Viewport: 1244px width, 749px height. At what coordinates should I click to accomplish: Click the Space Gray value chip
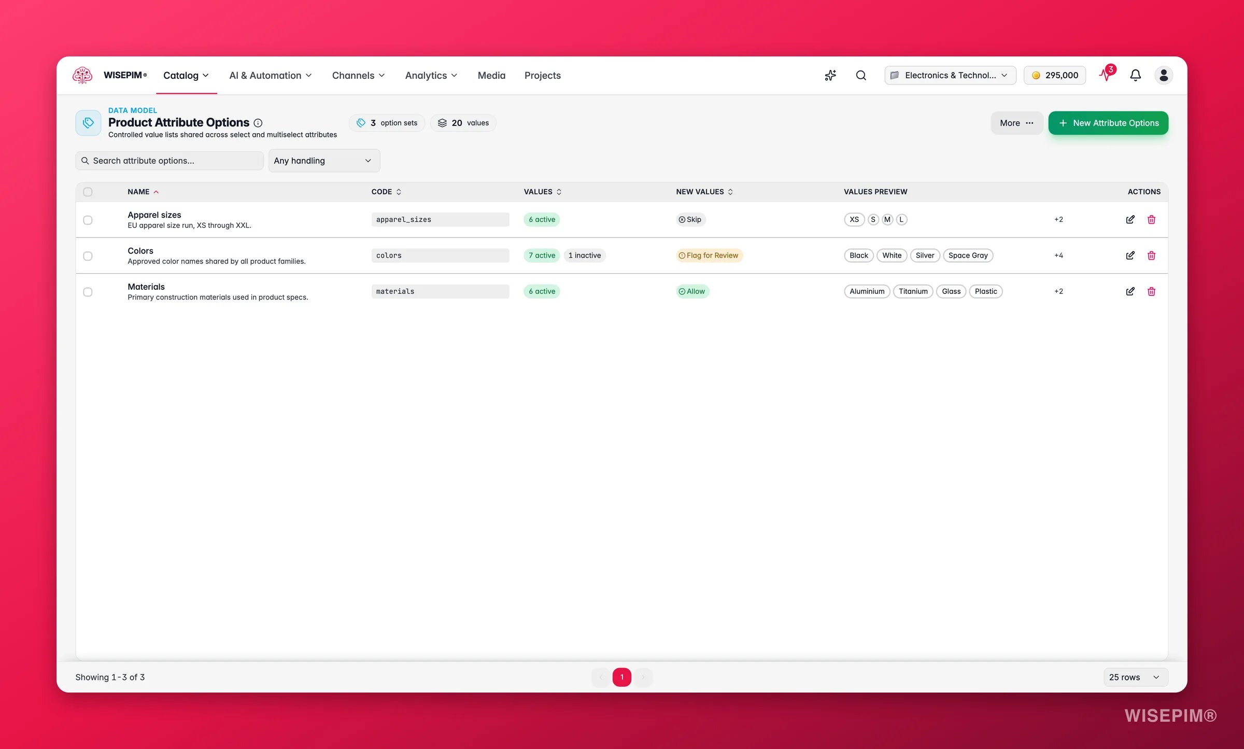pyautogui.click(x=968, y=255)
